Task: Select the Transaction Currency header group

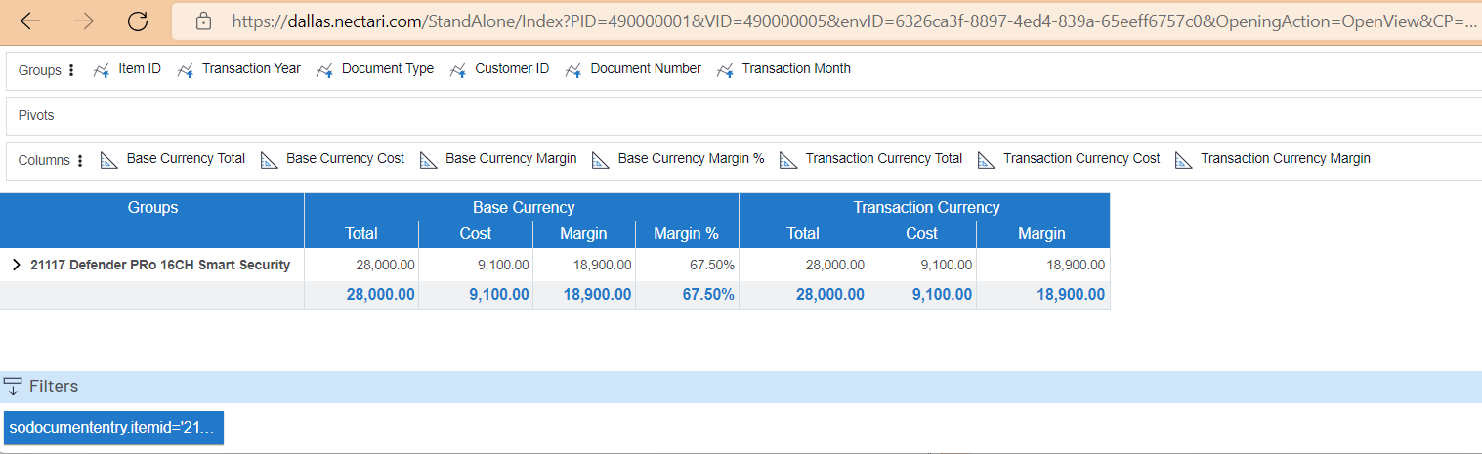Action: 925,207
